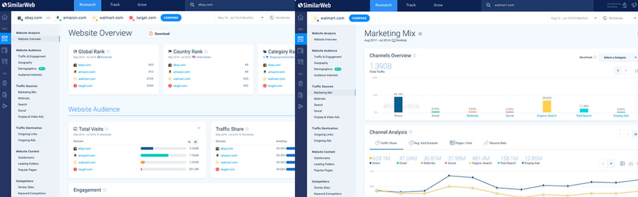The height and width of the screenshot is (197, 638).
Task: Click the info icon next to Country Rank
Action: point(206,52)
